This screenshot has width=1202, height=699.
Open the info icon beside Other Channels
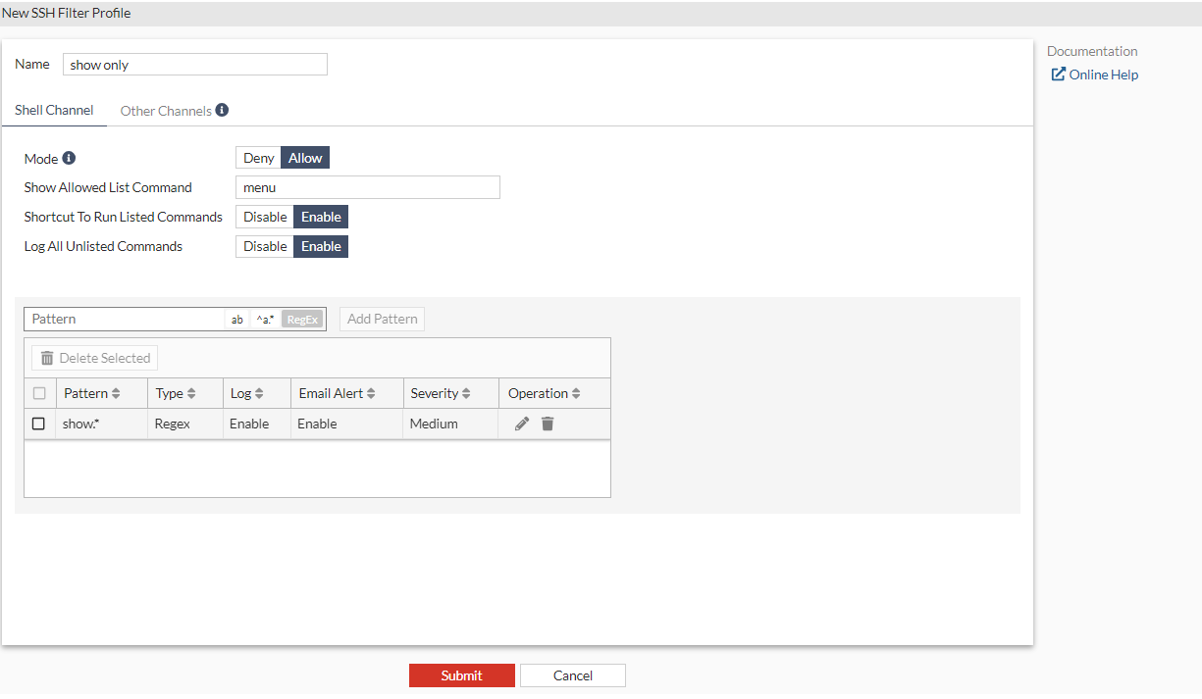click(x=224, y=110)
